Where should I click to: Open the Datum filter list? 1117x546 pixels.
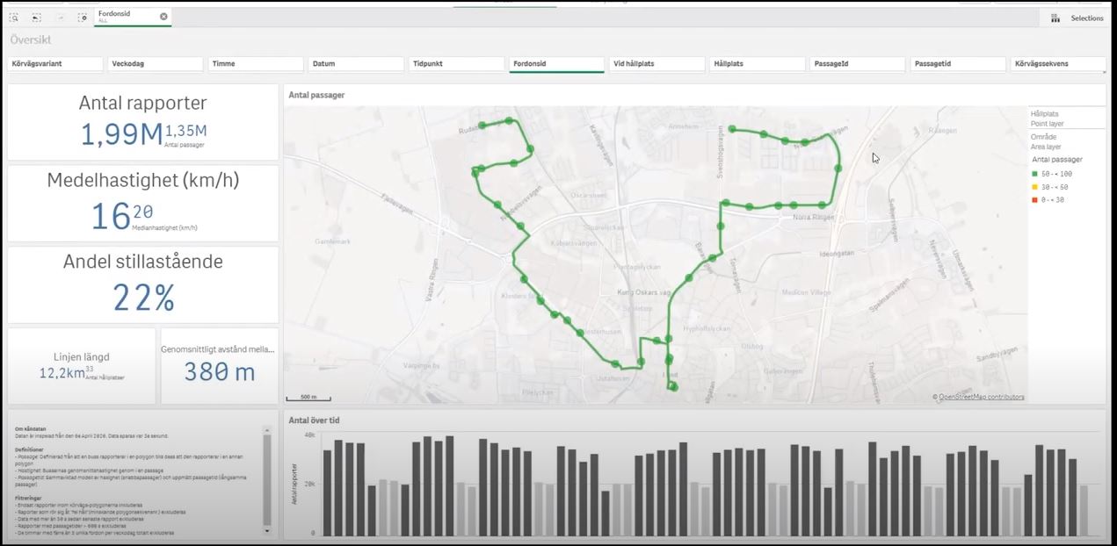click(356, 64)
